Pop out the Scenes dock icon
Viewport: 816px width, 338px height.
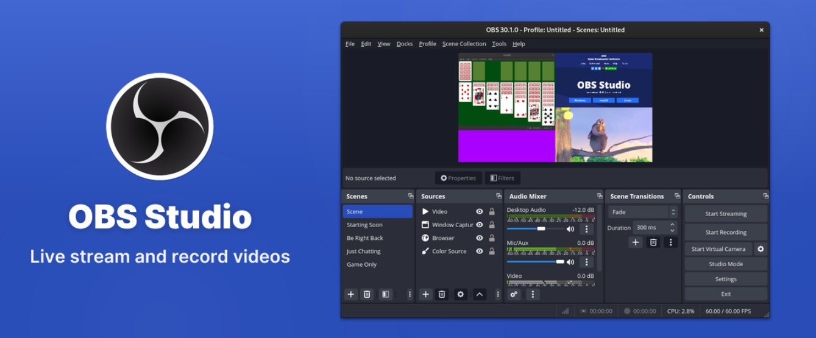coord(410,196)
